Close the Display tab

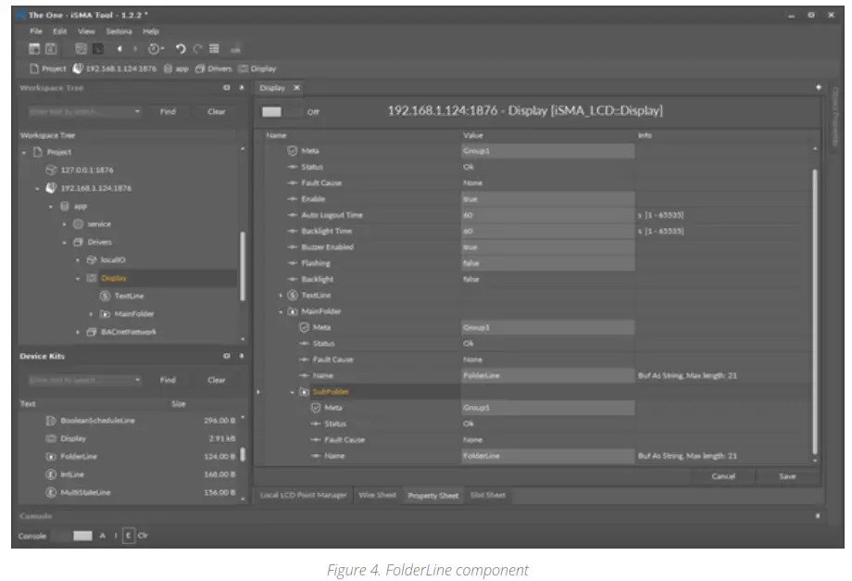(296, 87)
